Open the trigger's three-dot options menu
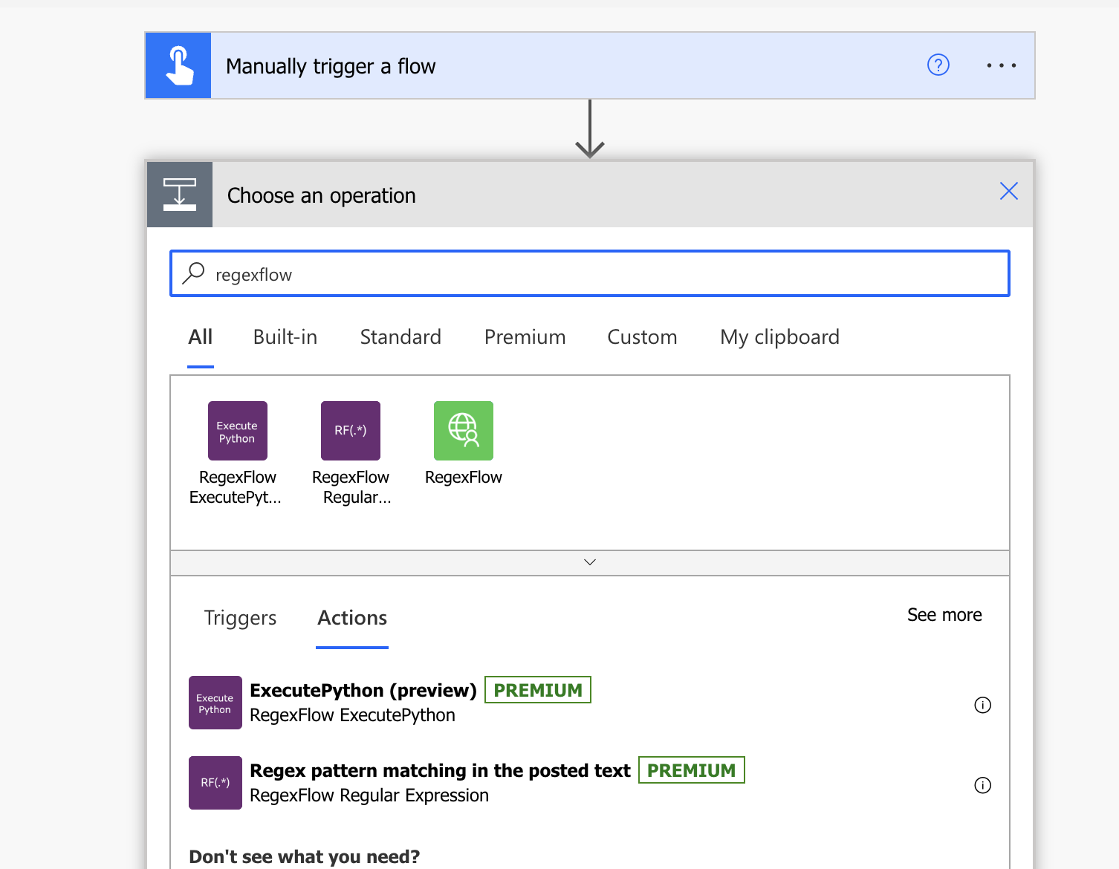Image resolution: width=1119 pixels, height=869 pixels. (1001, 65)
